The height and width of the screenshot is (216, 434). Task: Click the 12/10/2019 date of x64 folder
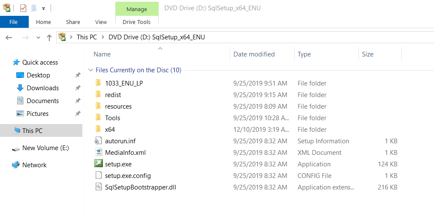click(261, 130)
